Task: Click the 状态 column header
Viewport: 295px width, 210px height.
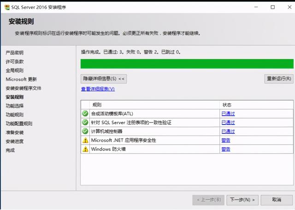Action: coord(227,105)
